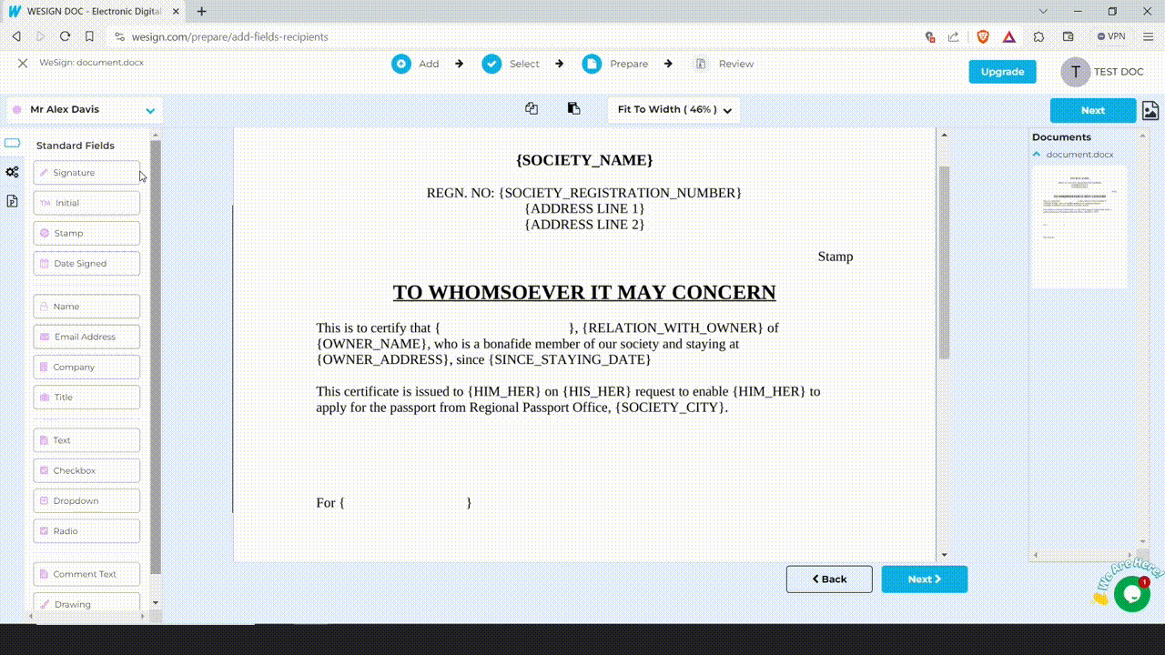Click the document.docx page thumbnail
The height and width of the screenshot is (655, 1165).
1079,226
